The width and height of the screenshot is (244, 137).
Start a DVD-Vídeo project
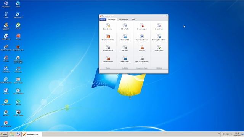tap(125, 48)
